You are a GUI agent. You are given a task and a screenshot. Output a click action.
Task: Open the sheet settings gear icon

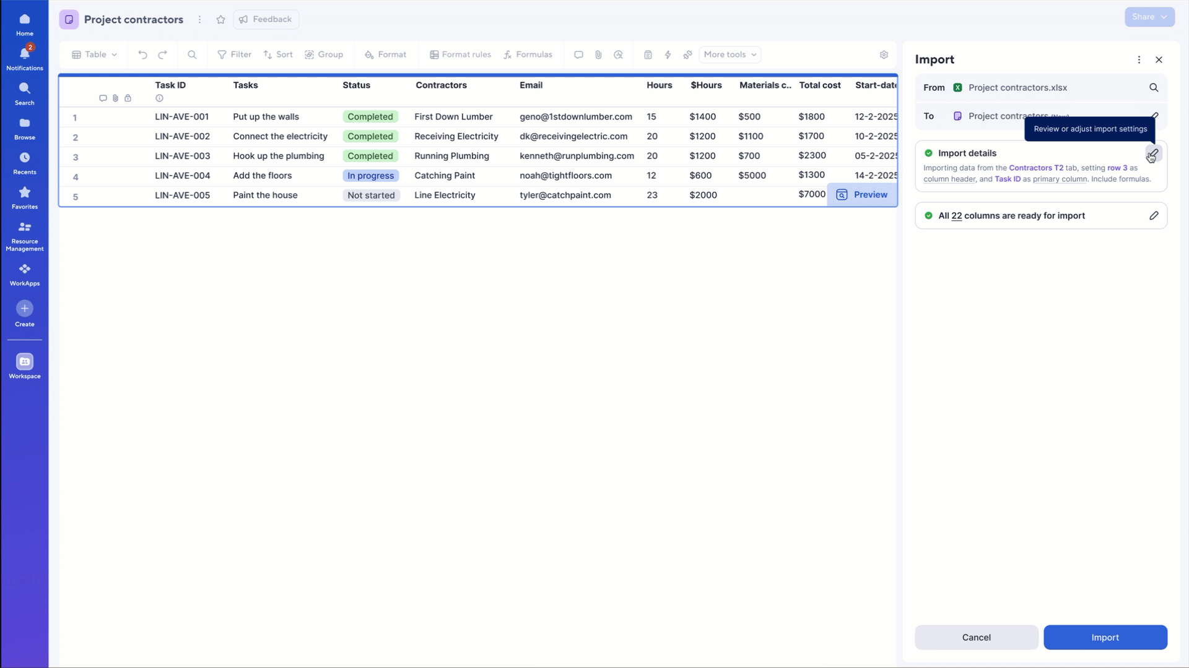coord(884,54)
